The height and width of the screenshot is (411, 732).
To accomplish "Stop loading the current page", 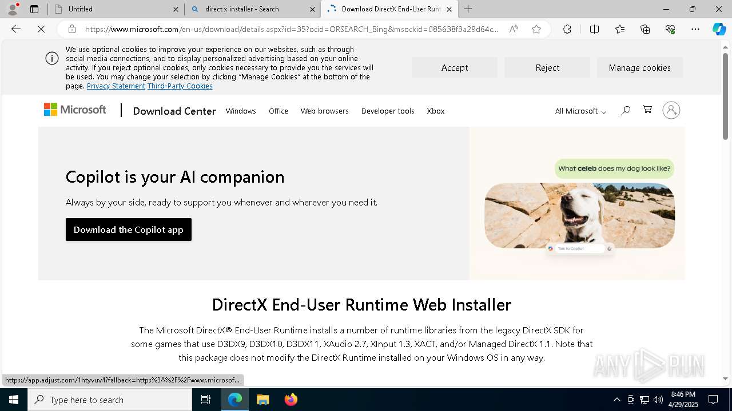I will coord(41,29).
